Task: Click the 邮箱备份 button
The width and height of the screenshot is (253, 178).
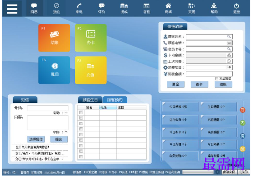Action: (229, 172)
